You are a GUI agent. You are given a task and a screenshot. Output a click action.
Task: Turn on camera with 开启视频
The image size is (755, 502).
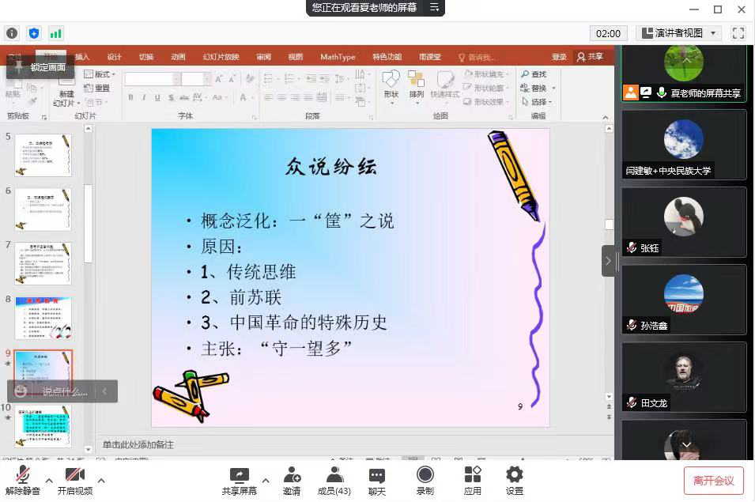coord(75,479)
